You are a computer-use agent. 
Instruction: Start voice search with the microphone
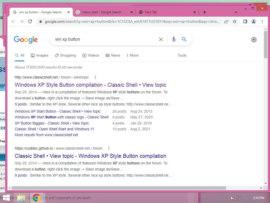click(174, 39)
